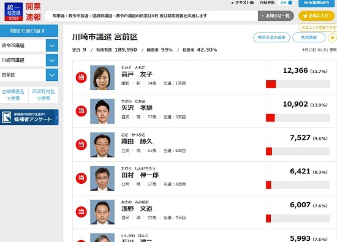Click the 候補者アンケート banner icon
Viewport: 337px width, 242px height.
(6, 118)
